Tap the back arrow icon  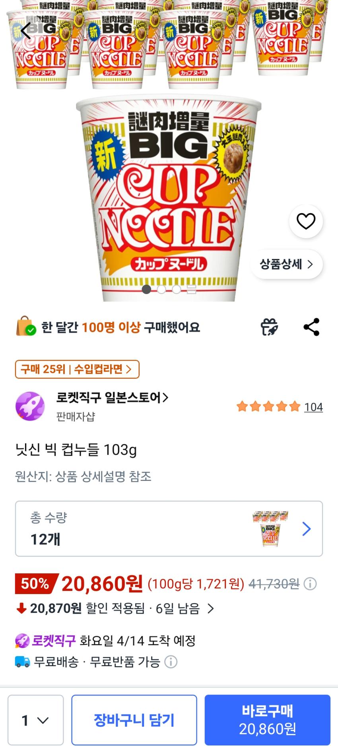tap(25, 31)
